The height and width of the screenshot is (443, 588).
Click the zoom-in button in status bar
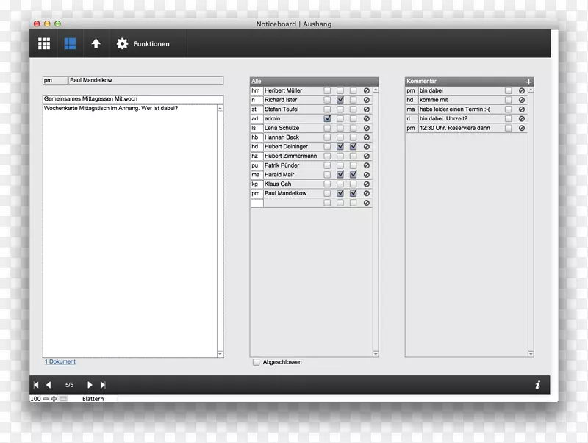click(54, 399)
